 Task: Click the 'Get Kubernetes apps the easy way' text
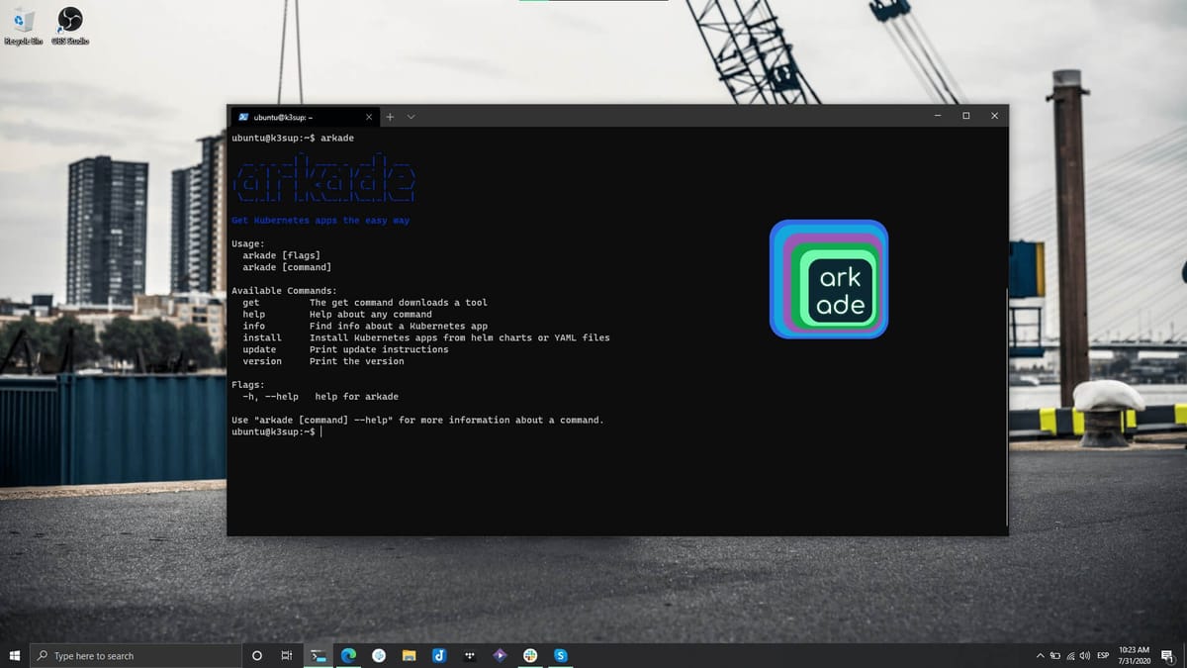click(320, 221)
